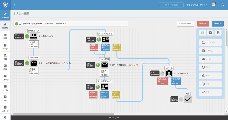The image size is (228, 120).
Task: Click the horizontal scrollbar below the canvas
Action: 64,114
